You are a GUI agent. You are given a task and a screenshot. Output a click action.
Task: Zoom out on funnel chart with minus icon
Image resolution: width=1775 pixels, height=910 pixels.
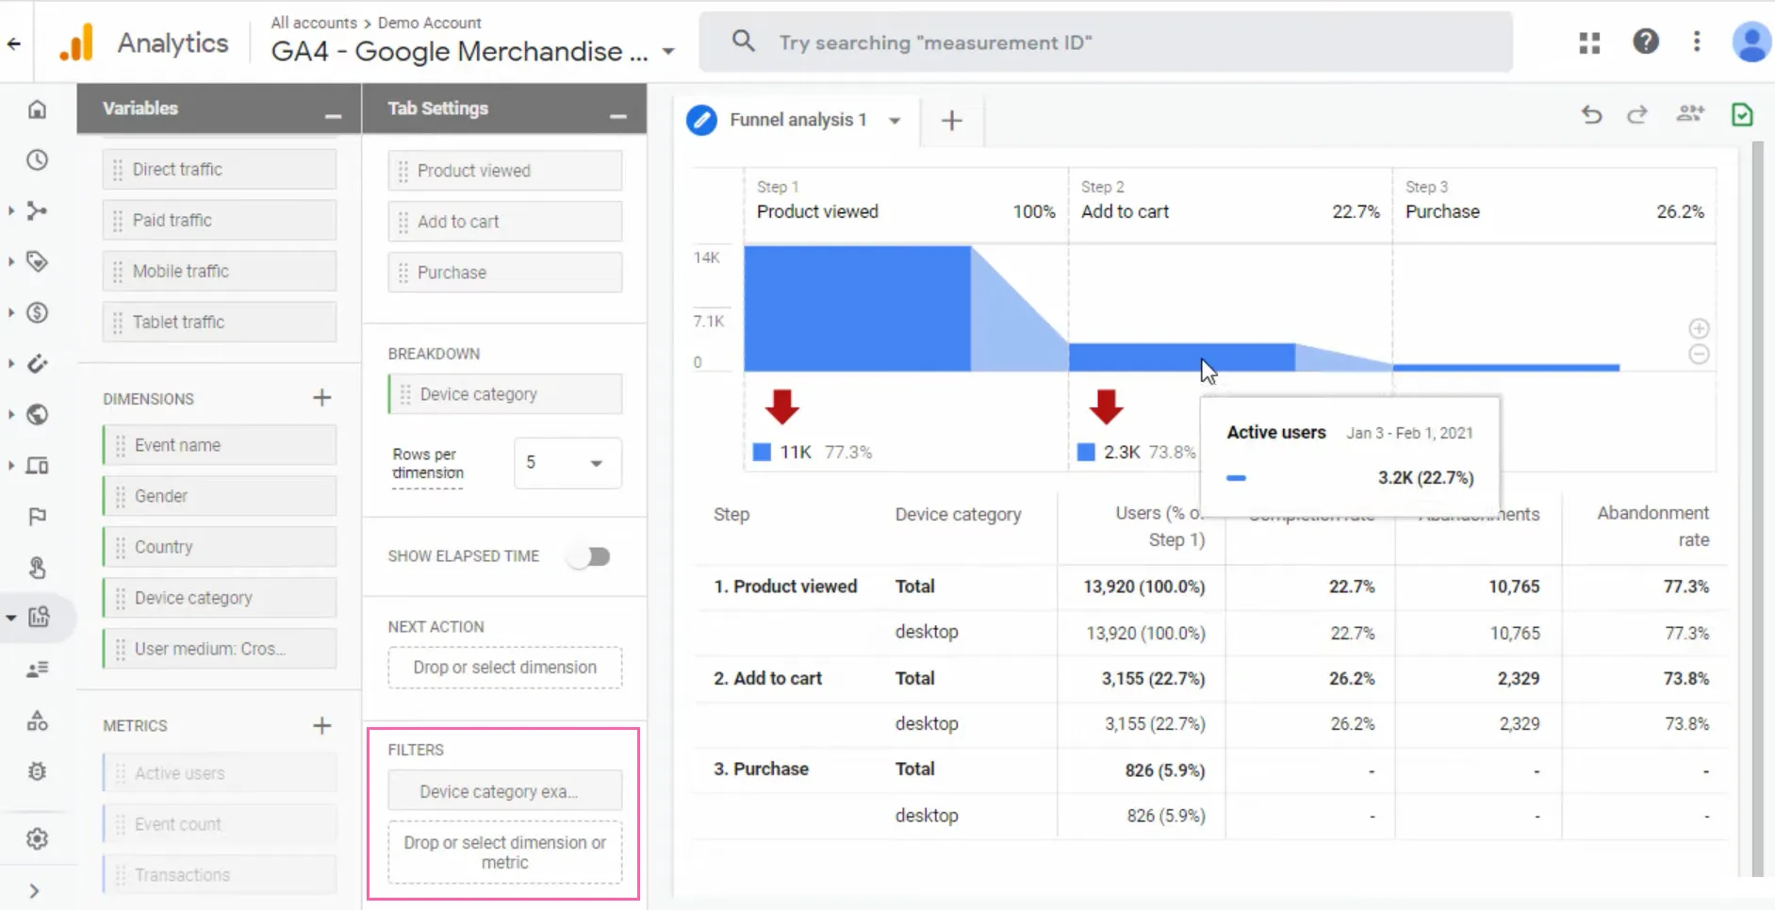pyautogui.click(x=1699, y=355)
